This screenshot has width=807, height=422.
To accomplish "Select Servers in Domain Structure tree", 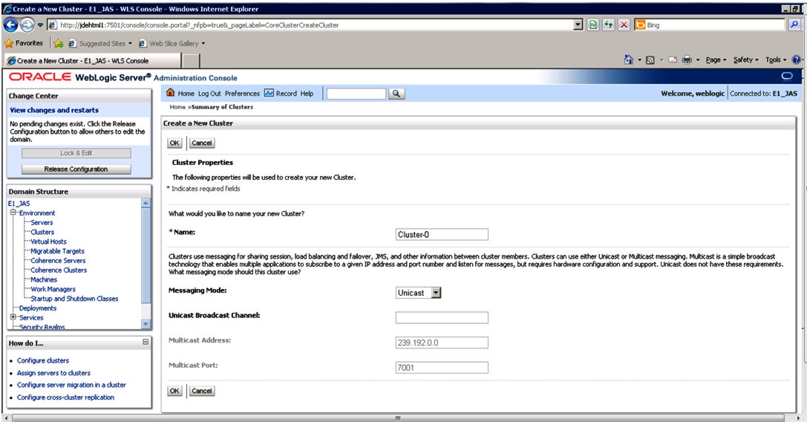I will tap(42, 222).
